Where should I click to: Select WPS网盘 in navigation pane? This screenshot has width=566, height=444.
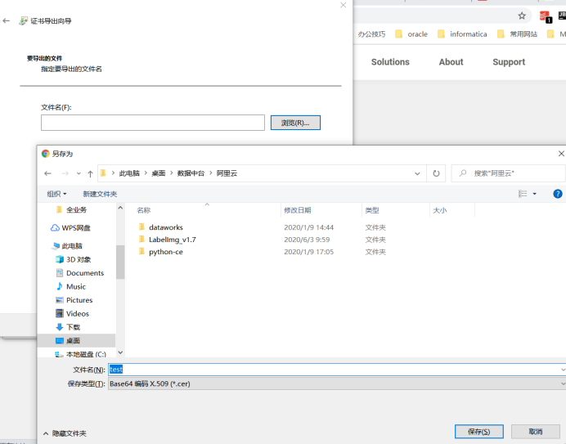[x=70, y=228]
